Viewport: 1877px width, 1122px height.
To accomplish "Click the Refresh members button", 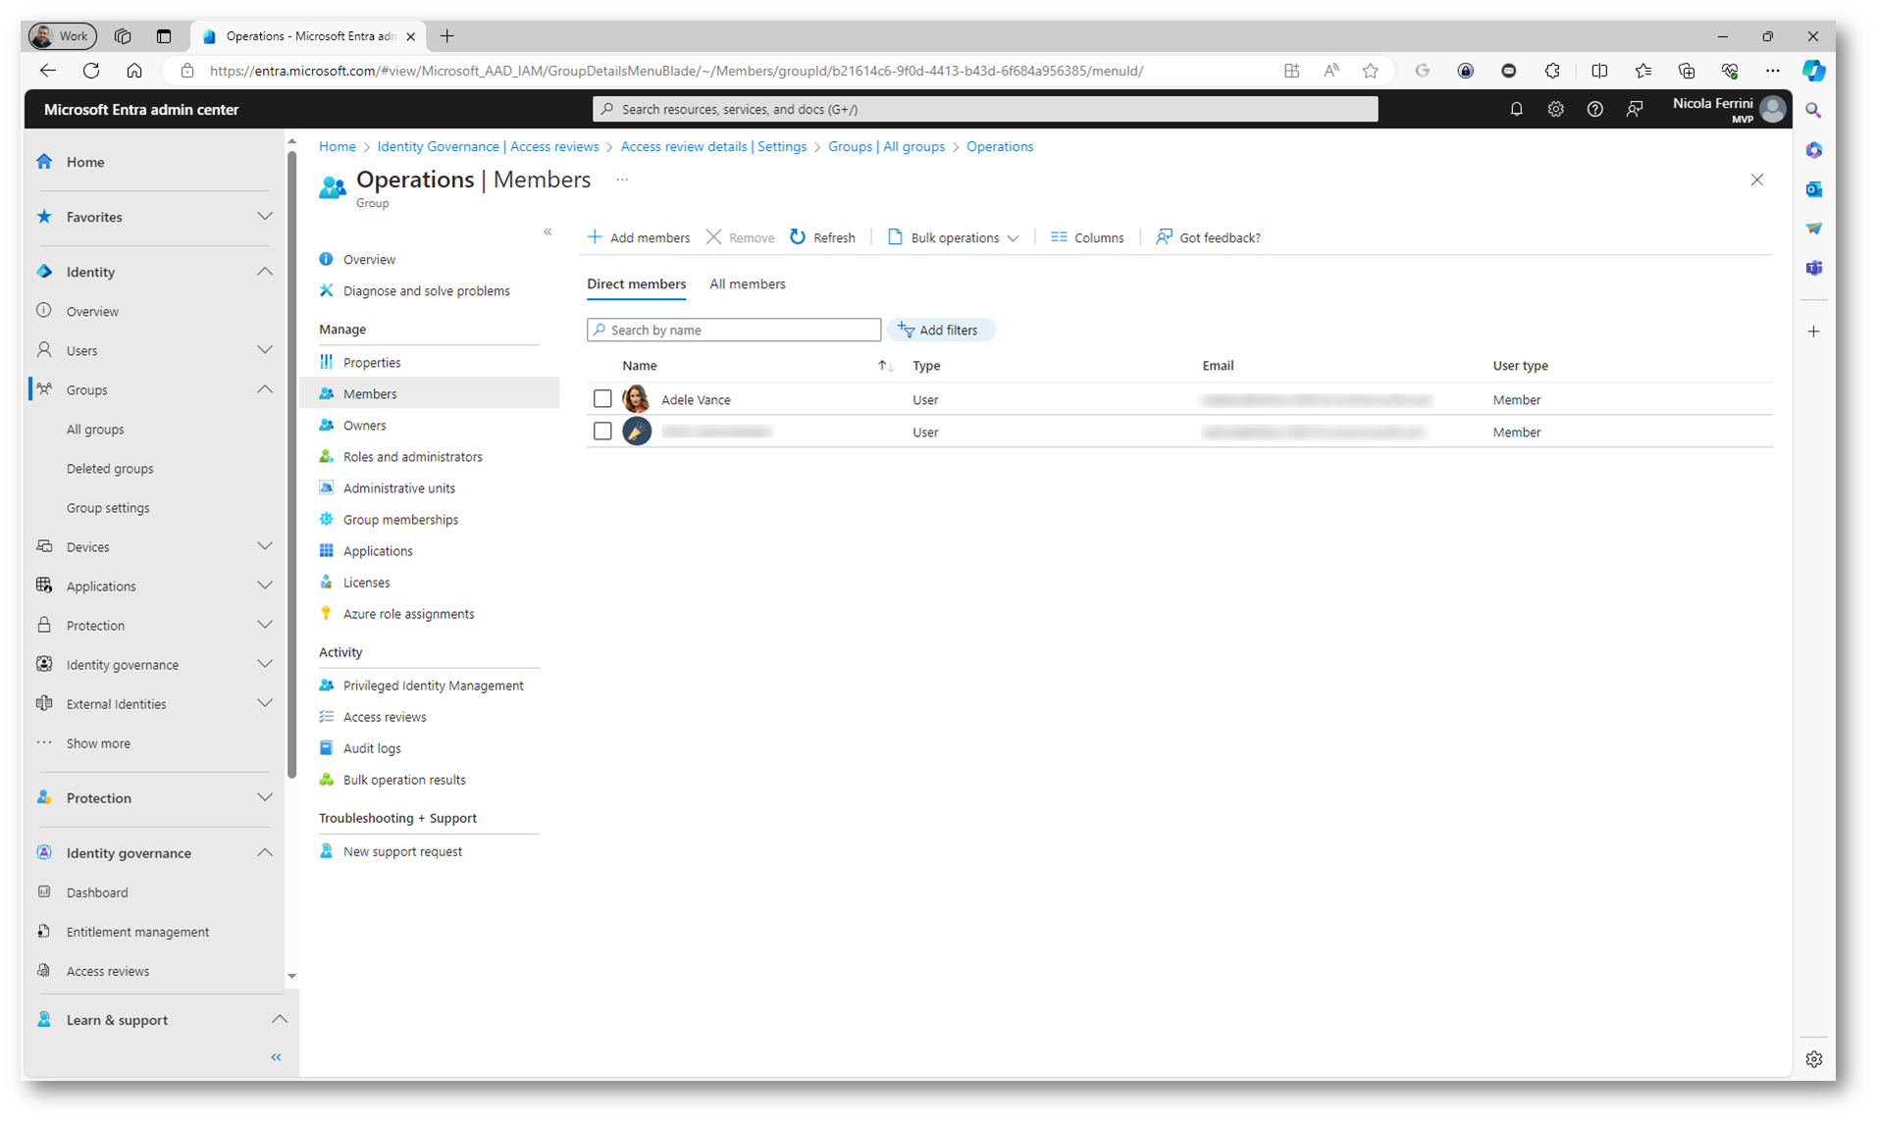I will [822, 237].
